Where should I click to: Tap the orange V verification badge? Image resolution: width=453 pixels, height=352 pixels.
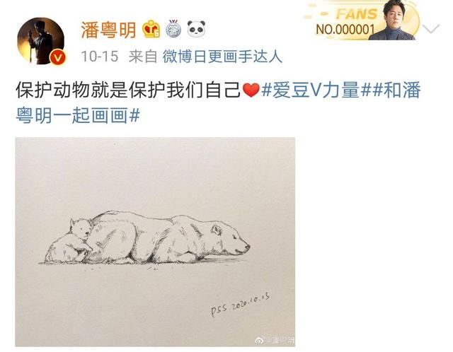click(58, 58)
